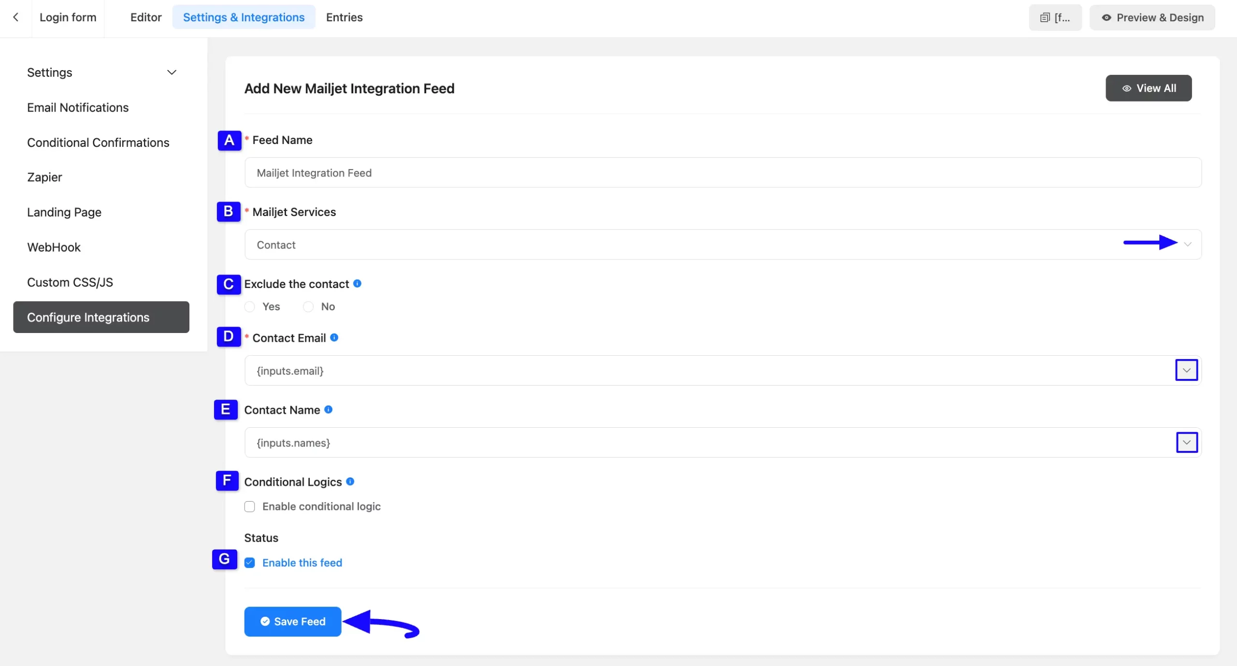Viewport: 1237px width, 666px height.
Task: Open Custom CSS/JS in sidebar
Action: click(x=70, y=282)
